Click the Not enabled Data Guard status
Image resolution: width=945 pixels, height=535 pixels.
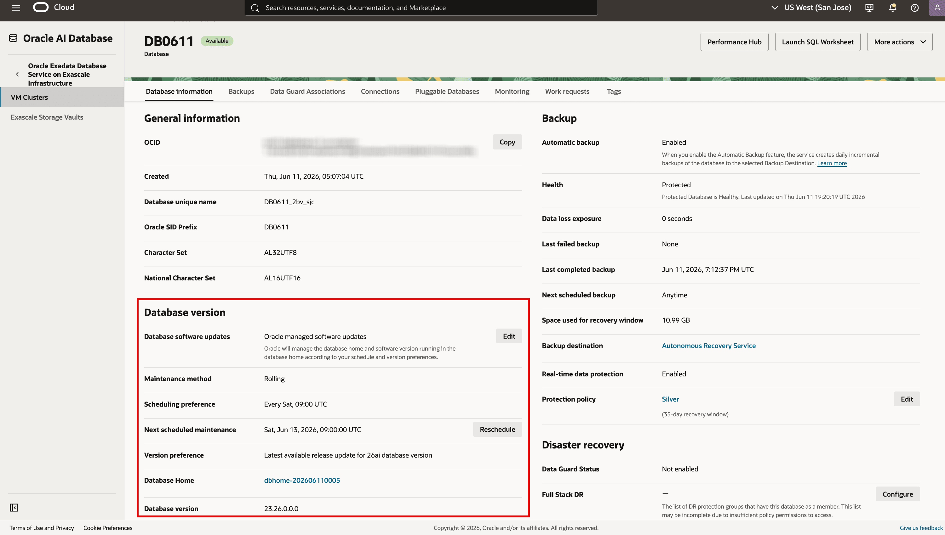pyautogui.click(x=680, y=469)
